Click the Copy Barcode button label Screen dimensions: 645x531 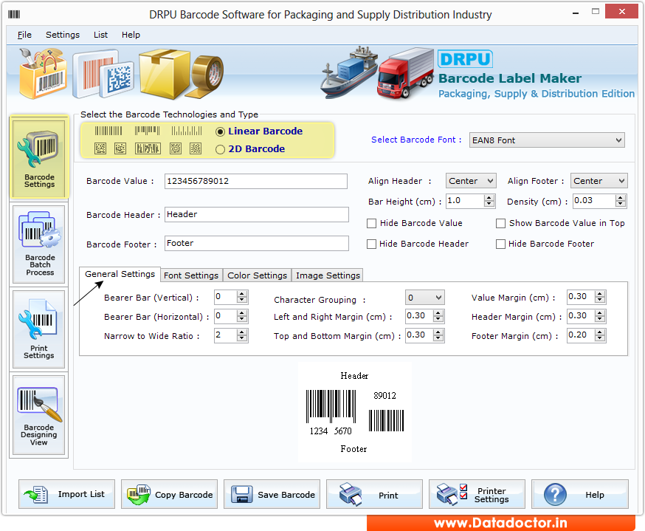(x=184, y=495)
